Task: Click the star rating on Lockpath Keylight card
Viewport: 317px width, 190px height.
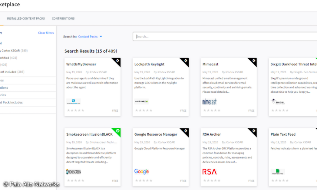Action: pyautogui.click(x=144, y=110)
